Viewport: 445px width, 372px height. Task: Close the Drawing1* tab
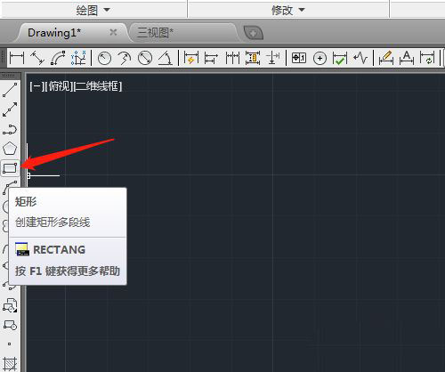click(x=113, y=32)
